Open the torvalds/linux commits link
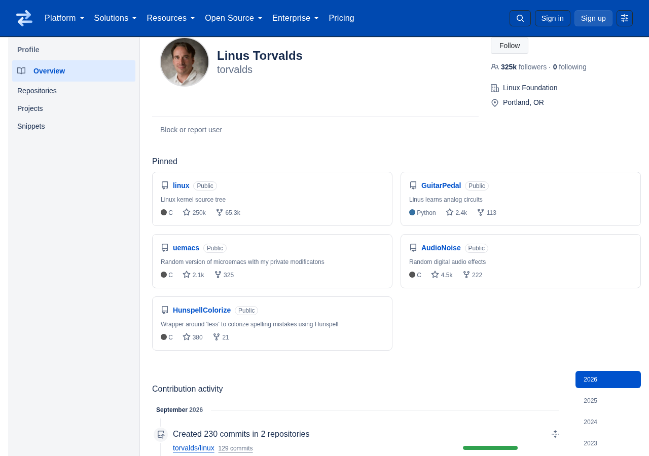Viewport: 649px width, 456px height. pos(194,448)
